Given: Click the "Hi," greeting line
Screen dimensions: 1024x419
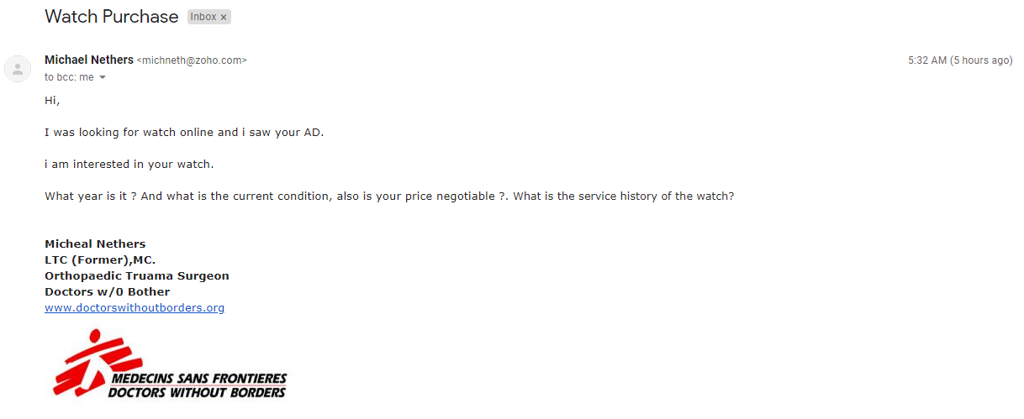Looking at the screenshot, I should click(x=52, y=101).
